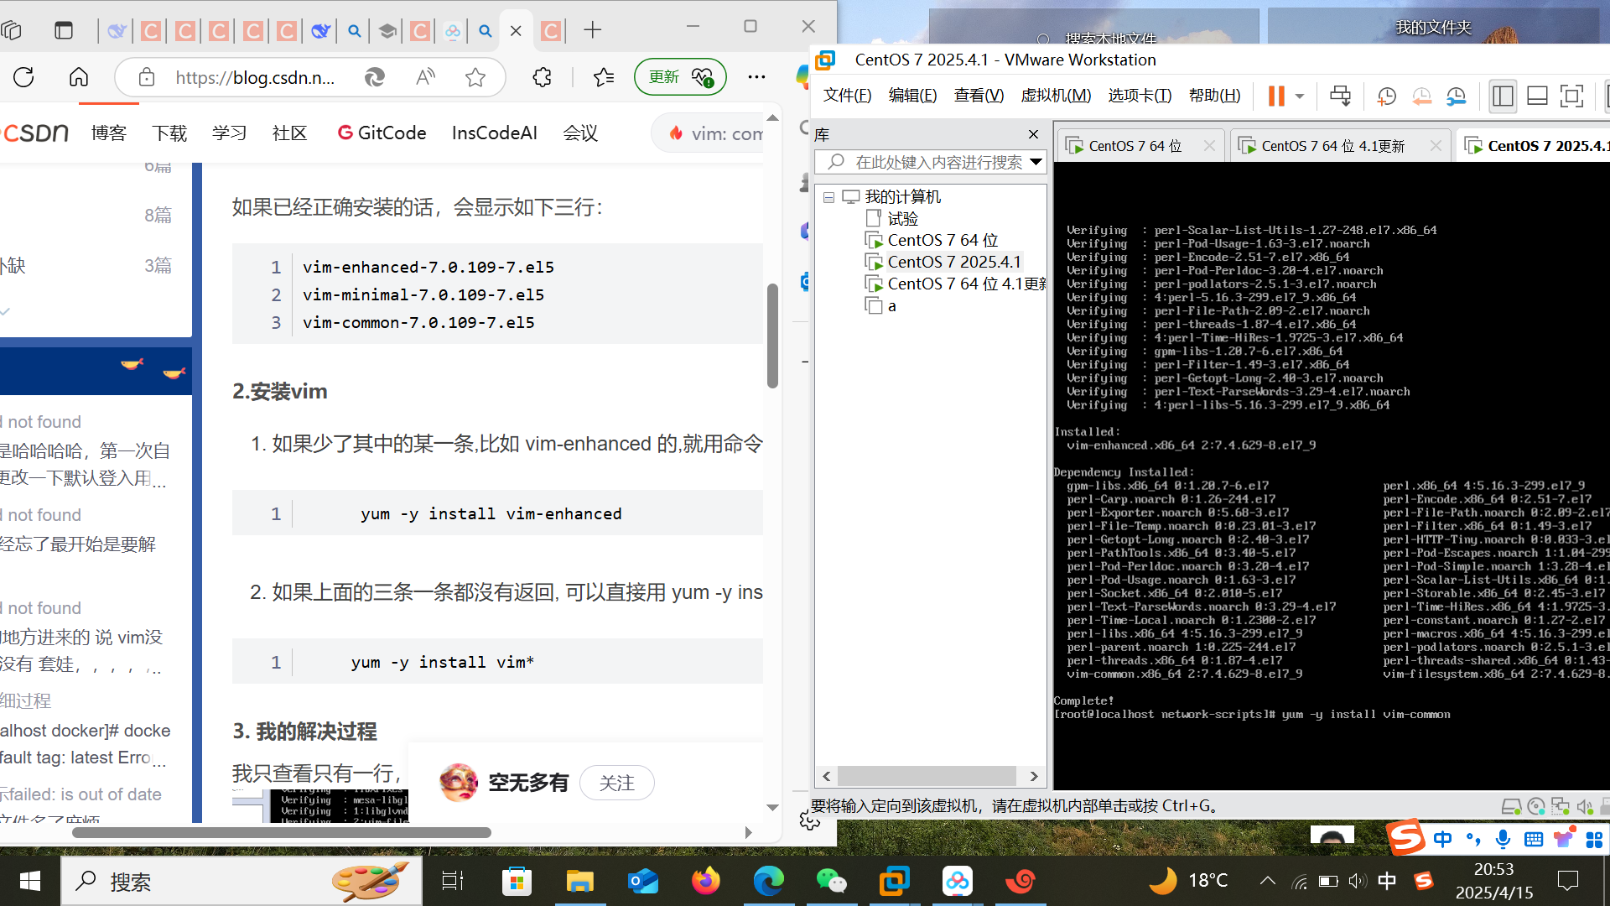Click 关注 to follow author 空无多有

pos(617,783)
